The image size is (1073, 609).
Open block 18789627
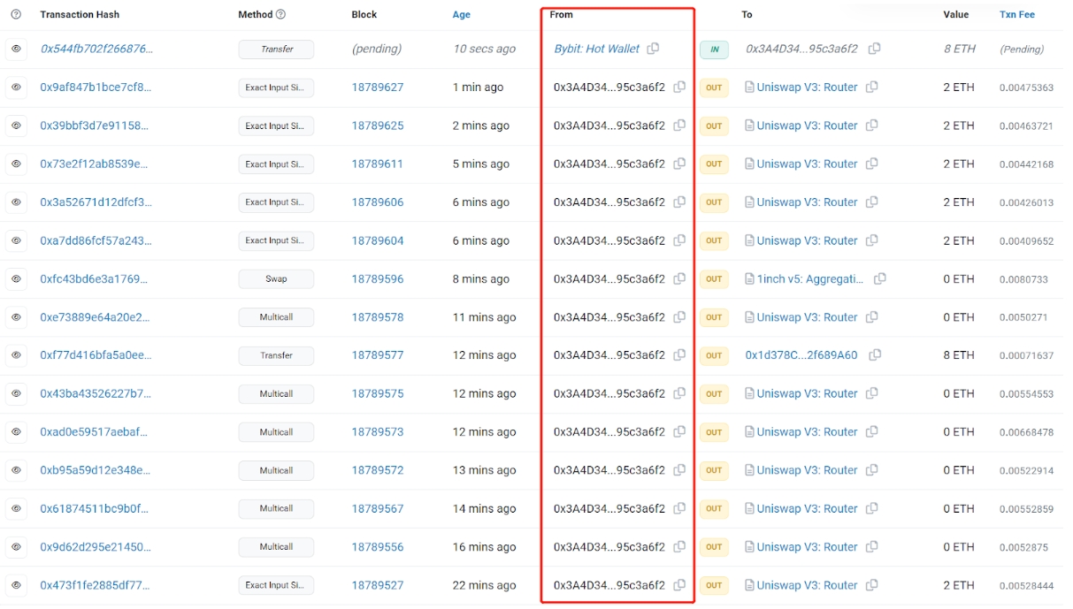pos(378,88)
